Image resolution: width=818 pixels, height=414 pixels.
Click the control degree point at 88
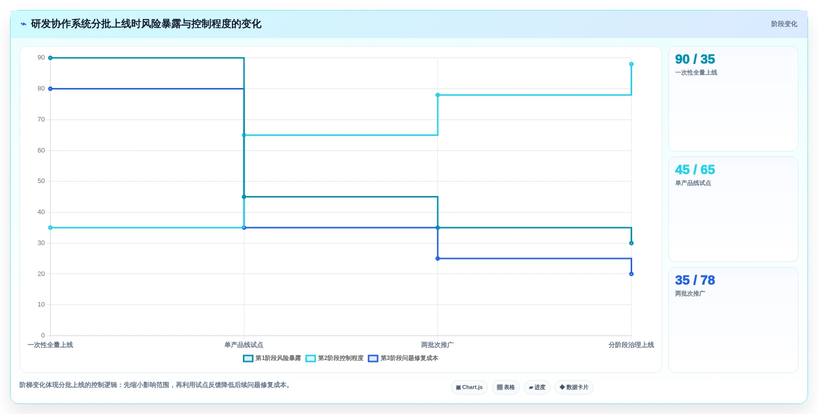pos(631,64)
